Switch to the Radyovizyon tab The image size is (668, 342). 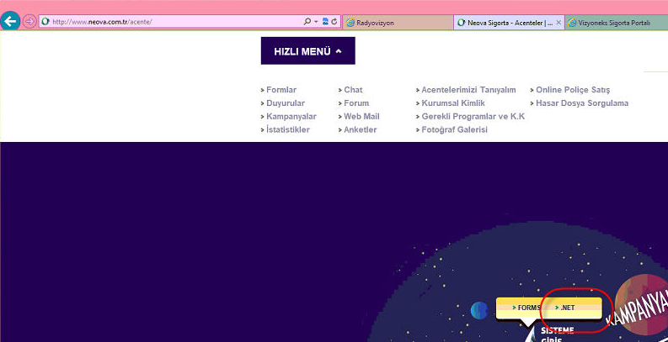pos(396,23)
